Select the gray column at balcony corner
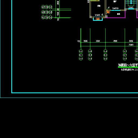 pyautogui.click(x=106, y=16)
